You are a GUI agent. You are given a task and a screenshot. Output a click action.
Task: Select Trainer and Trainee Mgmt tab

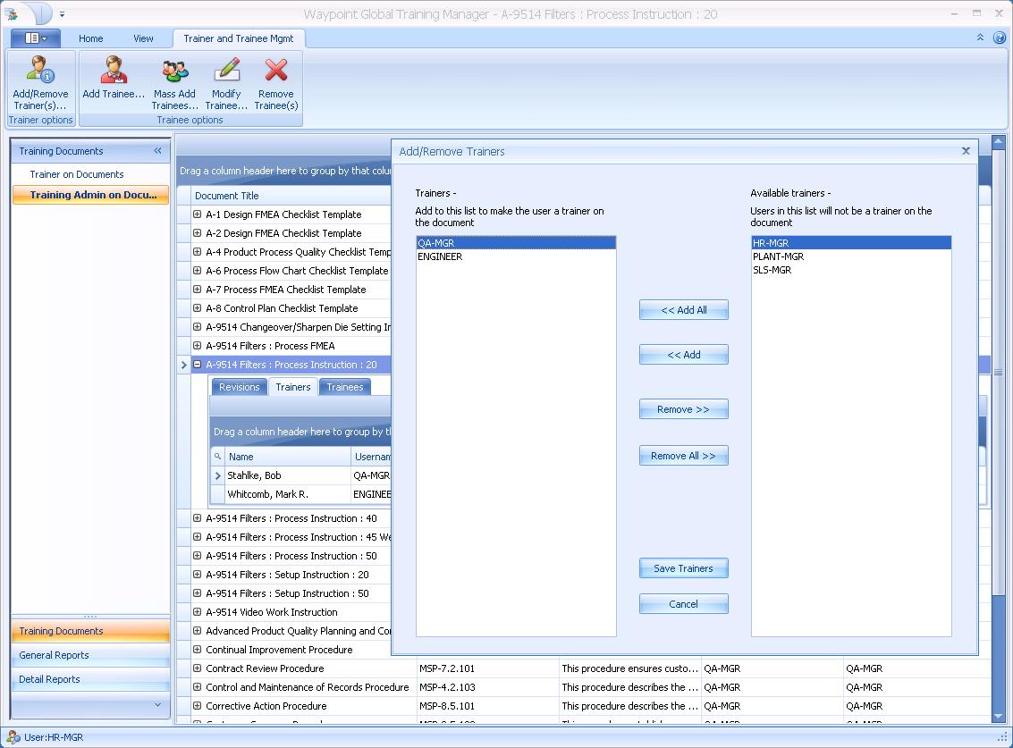(239, 38)
